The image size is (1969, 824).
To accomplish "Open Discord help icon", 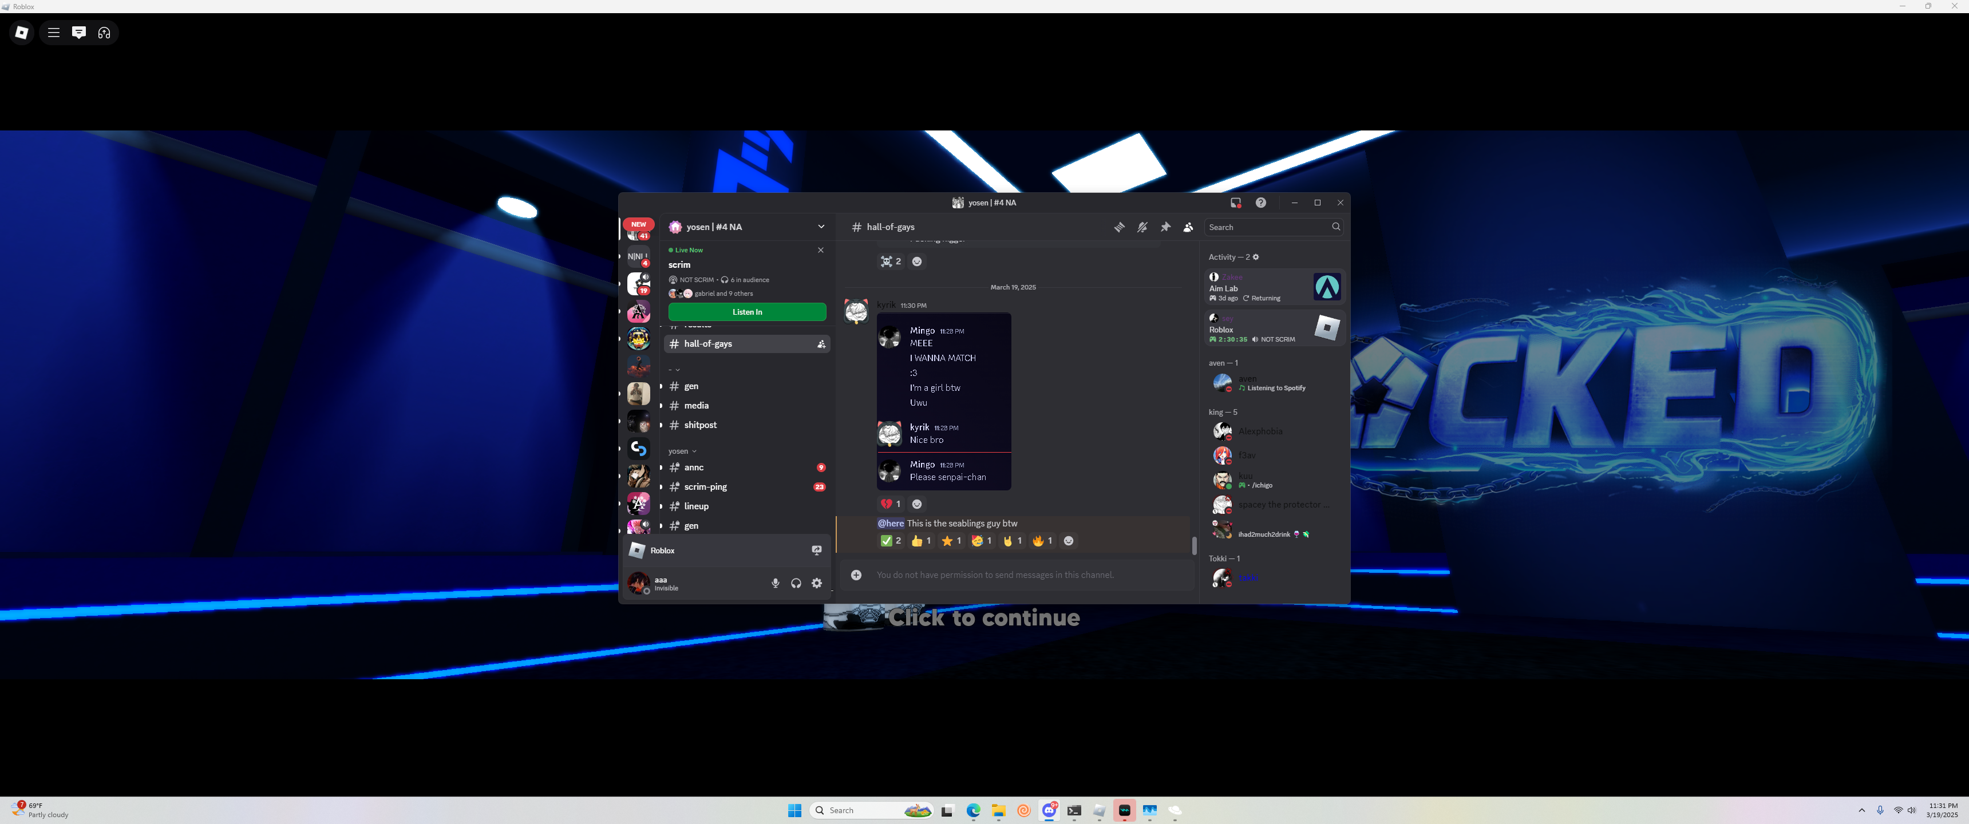I will (x=1260, y=203).
